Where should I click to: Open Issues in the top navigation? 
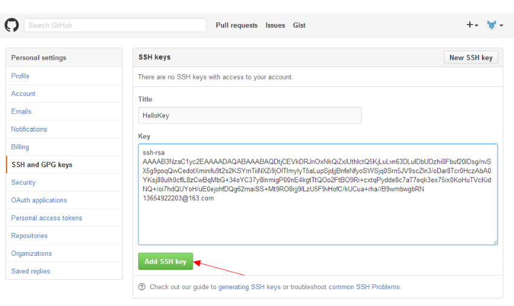point(275,25)
